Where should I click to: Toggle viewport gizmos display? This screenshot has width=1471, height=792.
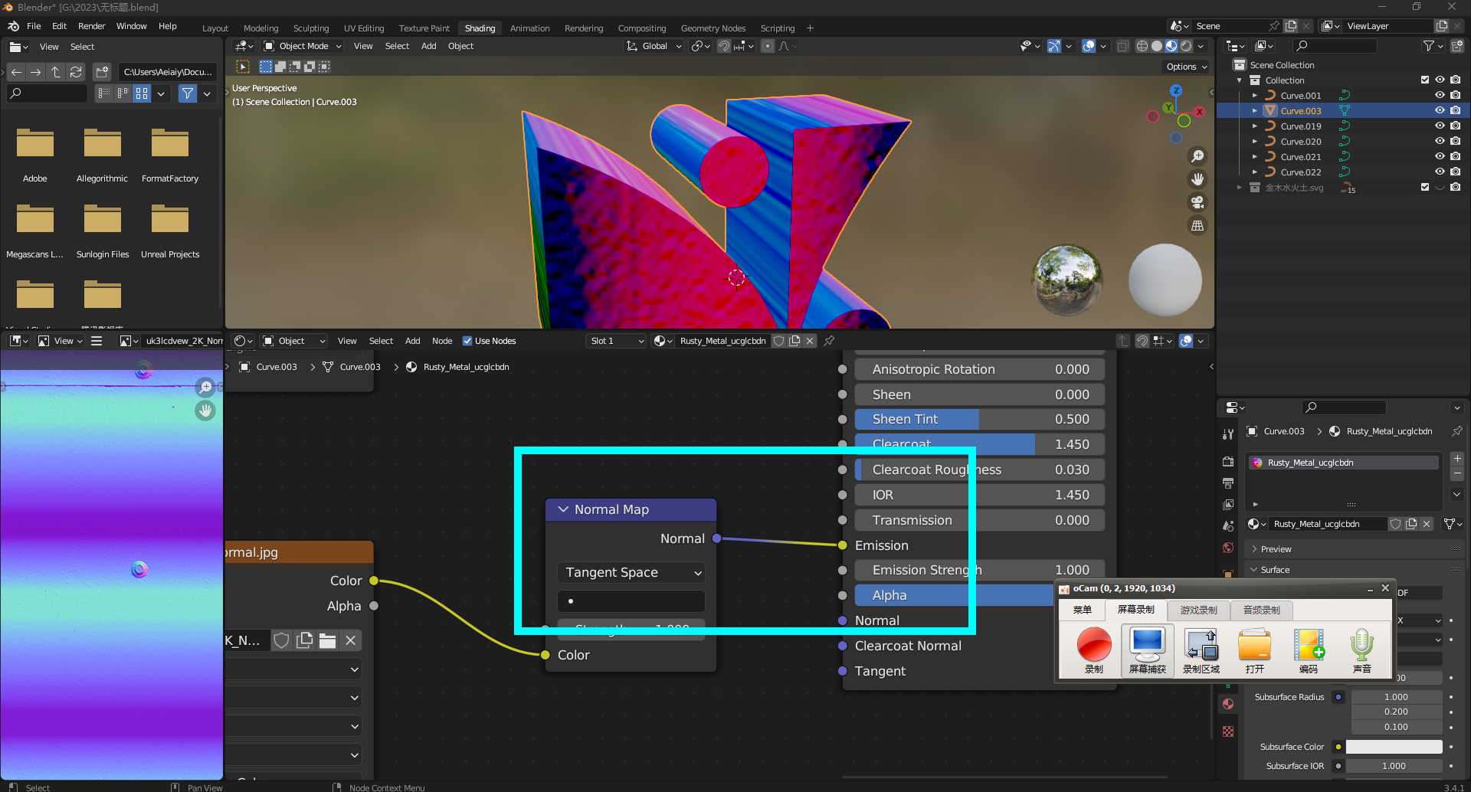pyautogui.click(x=1054, y=46)
